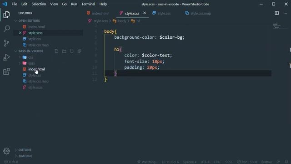This screenshot has height=164, width=291.
Task: Open the Go menu
Action: point(64,4)
